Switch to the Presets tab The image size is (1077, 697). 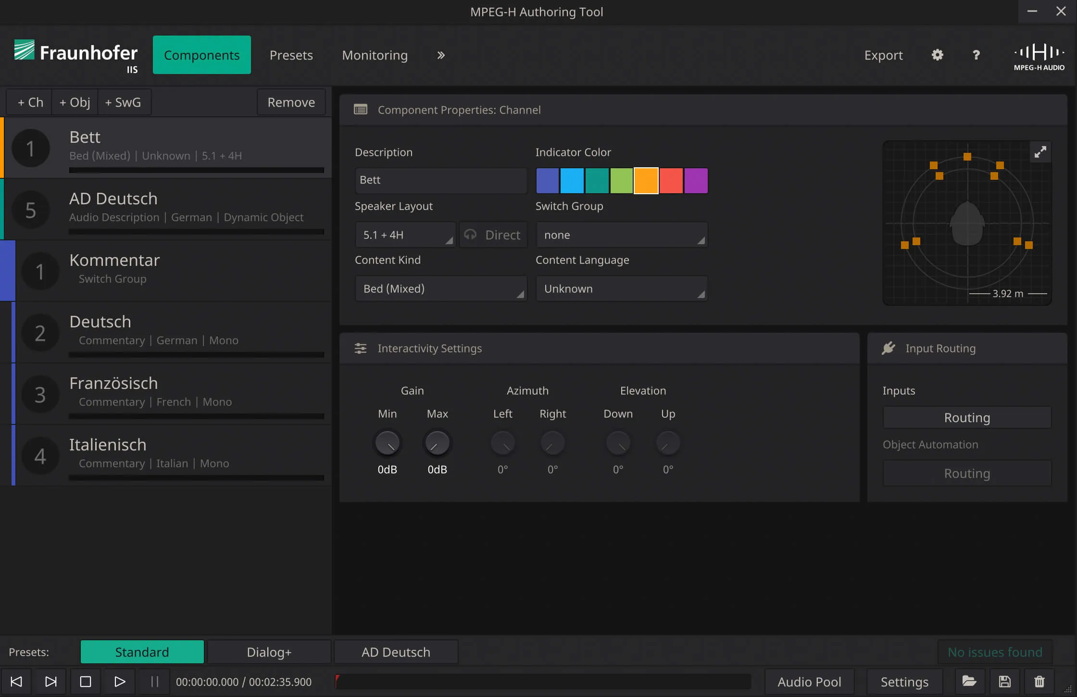[291, 55]
